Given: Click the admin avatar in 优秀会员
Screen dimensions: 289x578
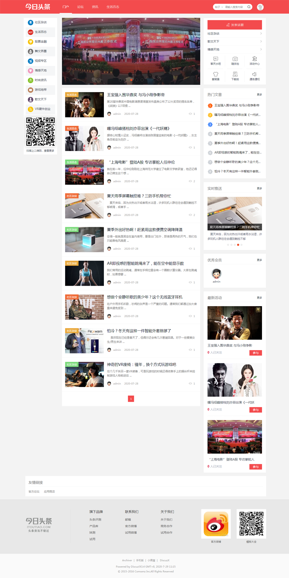Looking at the screenshot, I should coord(217,273).
